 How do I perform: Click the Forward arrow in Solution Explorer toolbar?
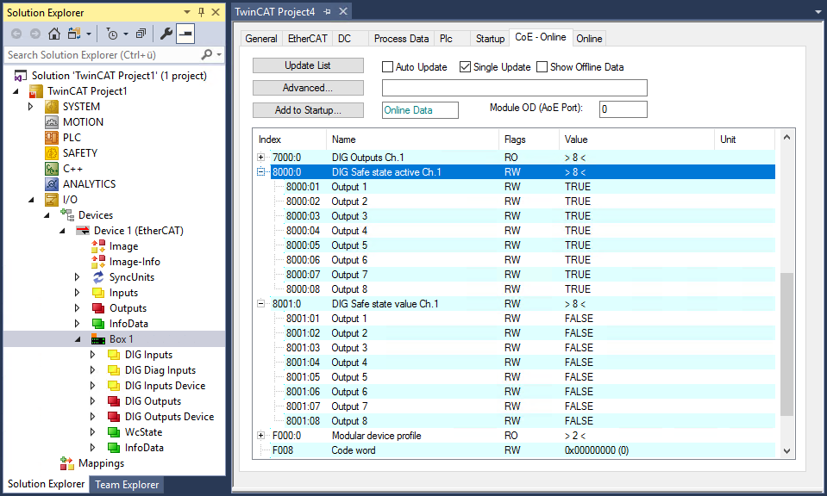[x=34, y=34]
